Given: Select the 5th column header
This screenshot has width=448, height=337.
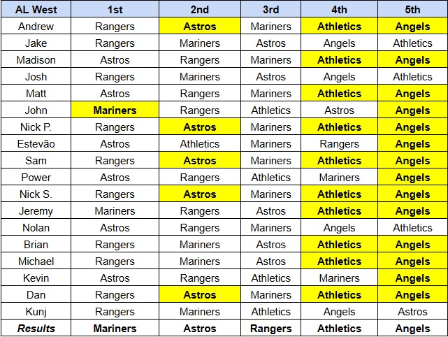Looking at the screenshot, I should click(412, 10).
